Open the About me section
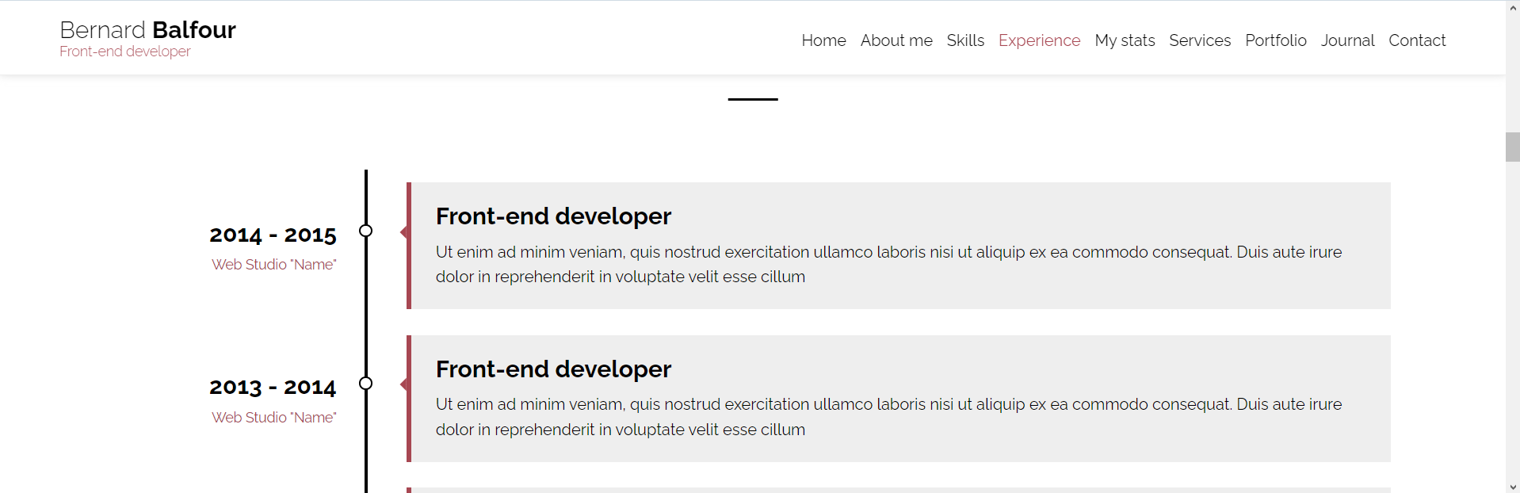The height and width of the screenshot is (493, 1520). (896, 40)
